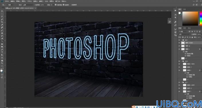Select the Brush tool in toolbox
The image size is (202, 108).
click(2, 30)
